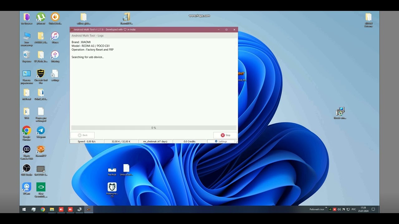Select the iTunes desktop icon
Viewport: 399px width, 224px height.
coord(55,38)
